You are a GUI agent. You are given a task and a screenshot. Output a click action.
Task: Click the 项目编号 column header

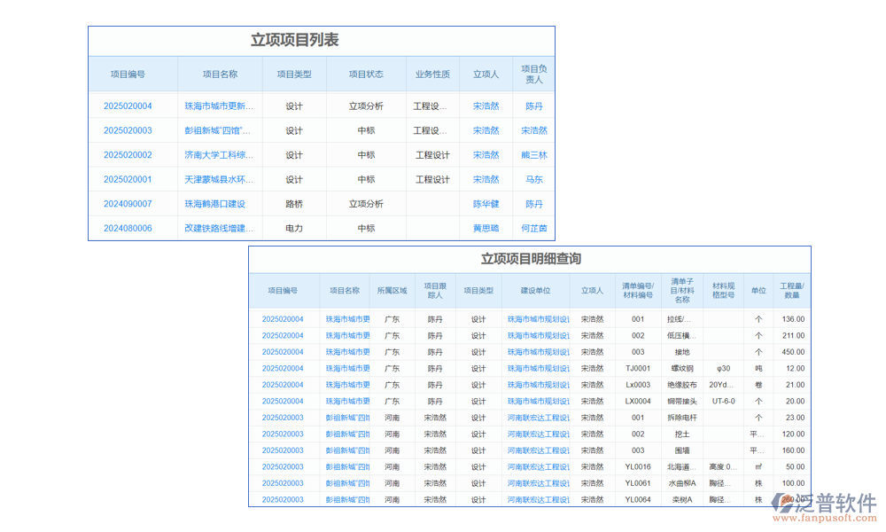pos(134,74)
